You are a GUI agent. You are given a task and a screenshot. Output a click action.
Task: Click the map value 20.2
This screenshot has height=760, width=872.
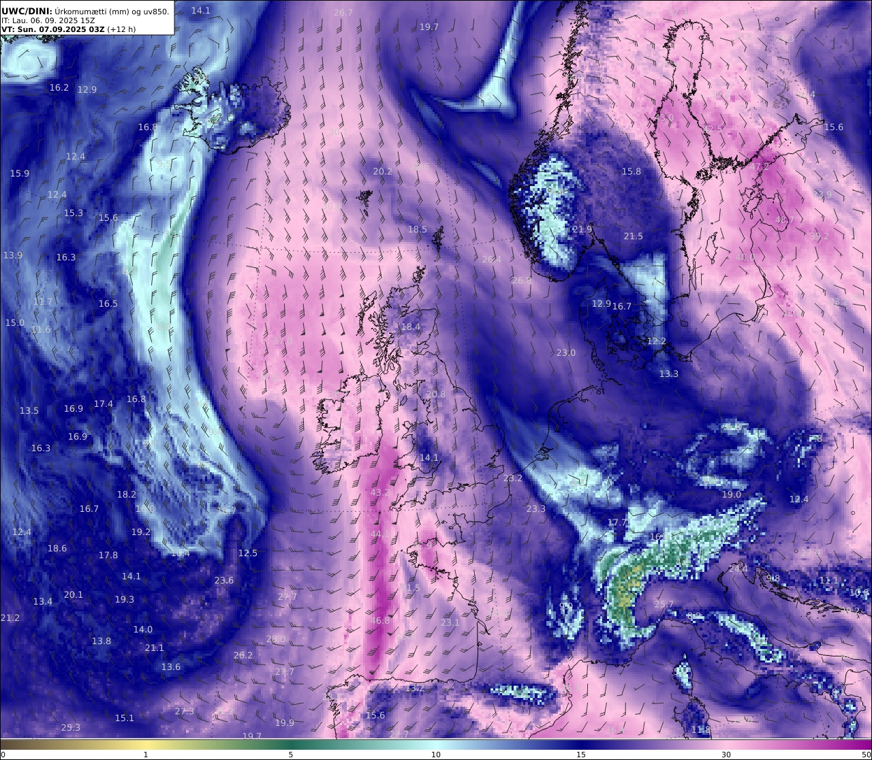coord(383,172)
